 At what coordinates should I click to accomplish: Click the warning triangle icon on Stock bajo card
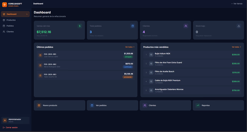pyautogui.click(x=239, y=26)
